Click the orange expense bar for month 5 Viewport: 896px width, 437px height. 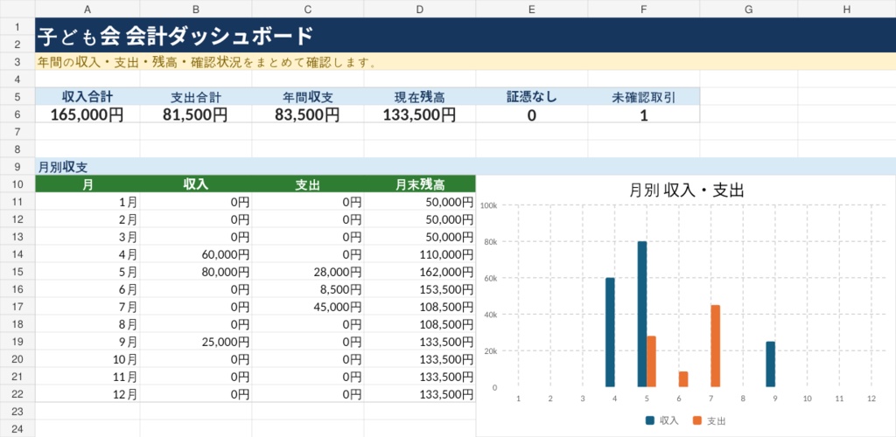coord(651,362)
